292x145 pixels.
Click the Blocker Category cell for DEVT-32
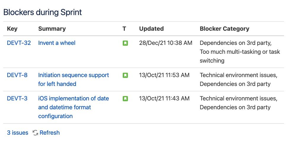240,52
